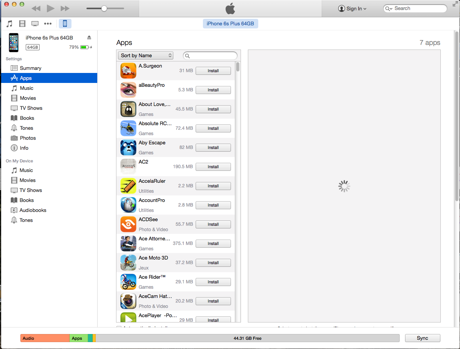The width and height of the screenshot is (460, 349).
Task: Install the ACDSee app
Action: [213, 225]
